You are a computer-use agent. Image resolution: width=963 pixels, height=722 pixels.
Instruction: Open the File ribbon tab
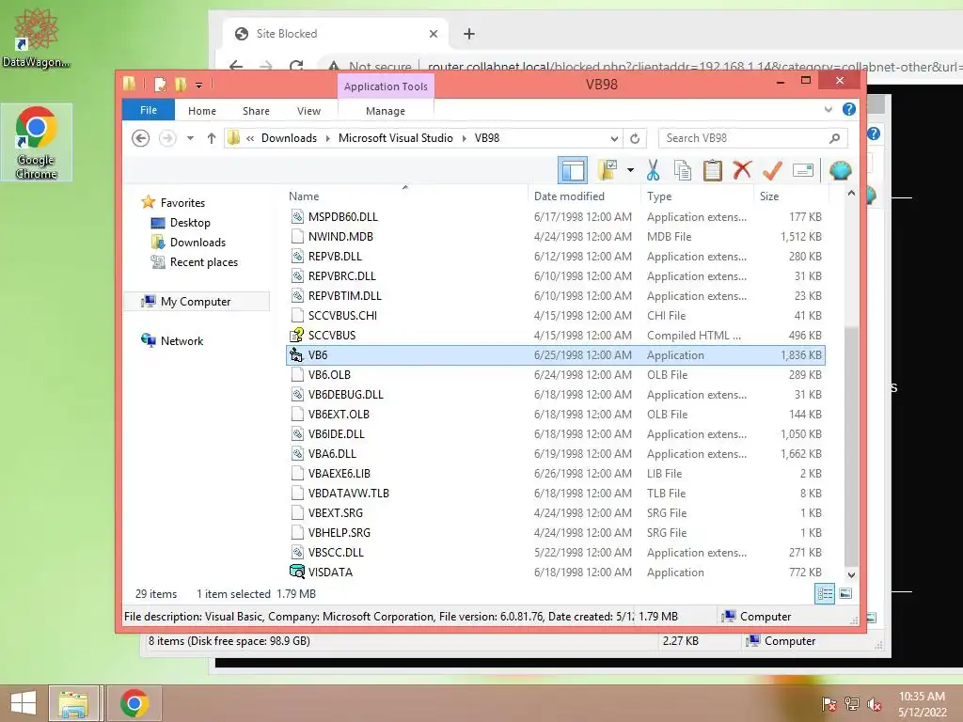(x=148, y=110)
